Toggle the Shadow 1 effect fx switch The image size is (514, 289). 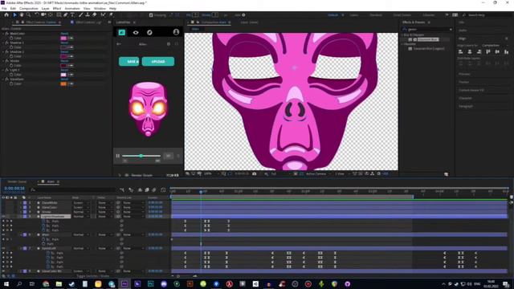coord(7,43)
